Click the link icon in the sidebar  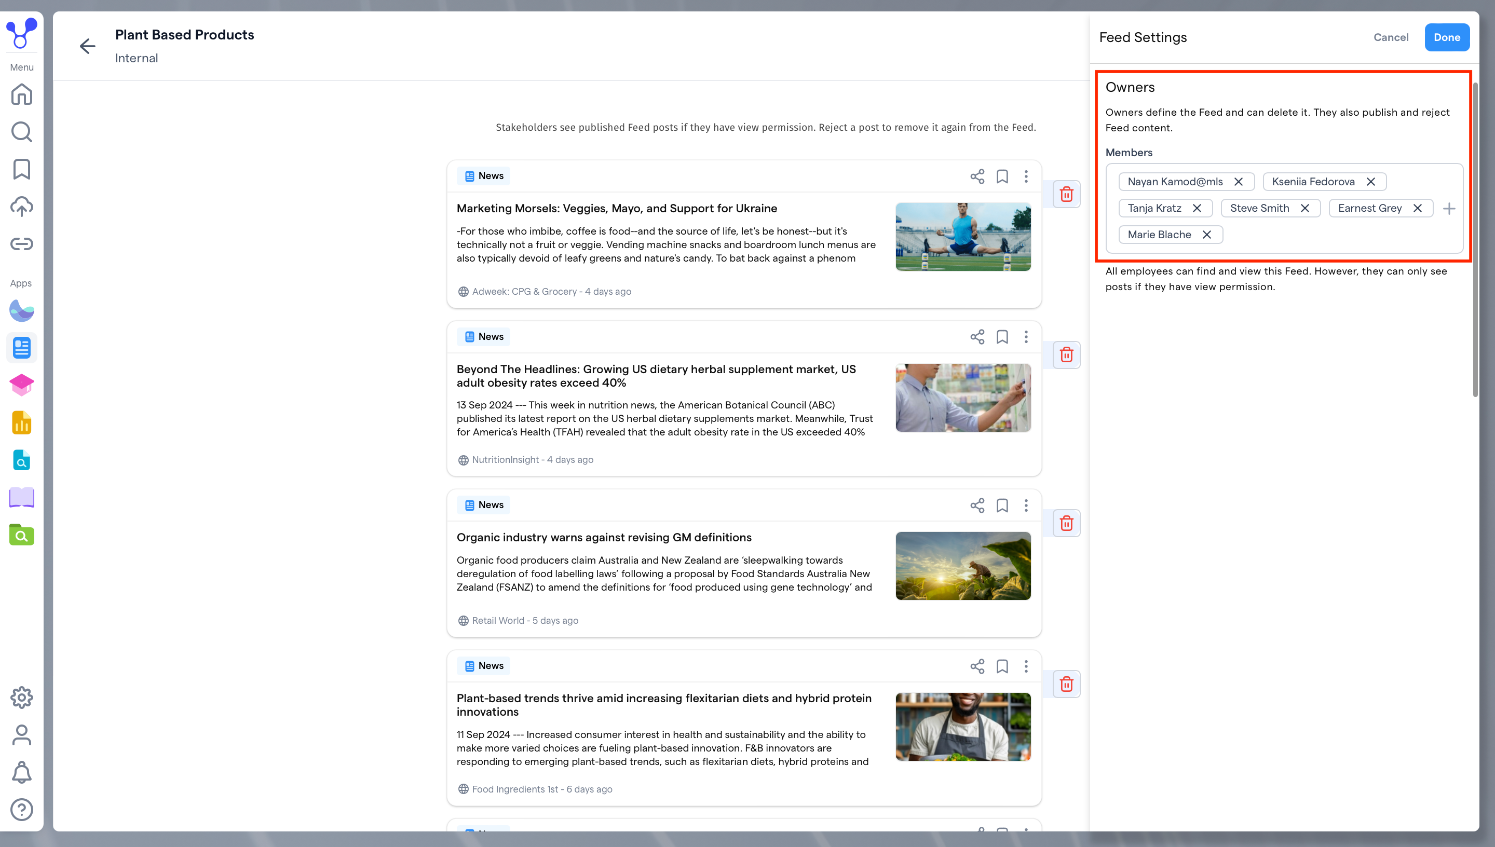pos(21,244)
